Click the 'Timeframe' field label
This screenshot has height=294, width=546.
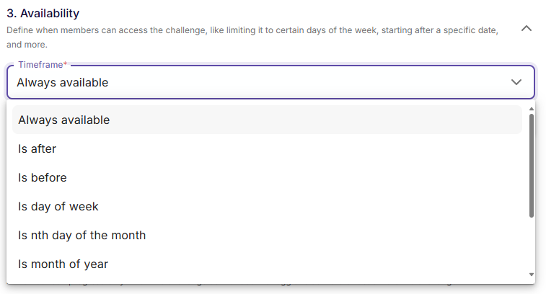40,65
